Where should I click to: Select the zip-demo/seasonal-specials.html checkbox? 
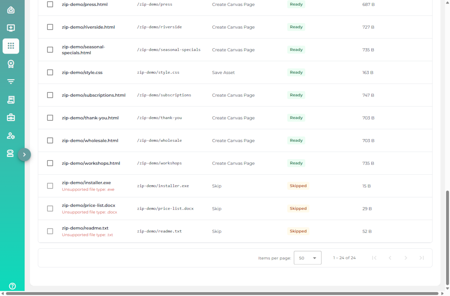click(50, 50)
